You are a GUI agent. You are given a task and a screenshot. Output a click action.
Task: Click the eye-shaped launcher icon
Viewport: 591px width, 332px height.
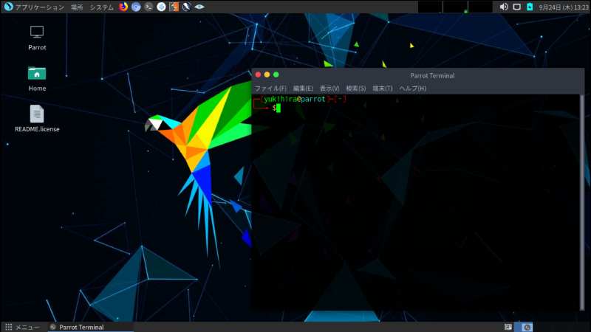tap(199, 7)
